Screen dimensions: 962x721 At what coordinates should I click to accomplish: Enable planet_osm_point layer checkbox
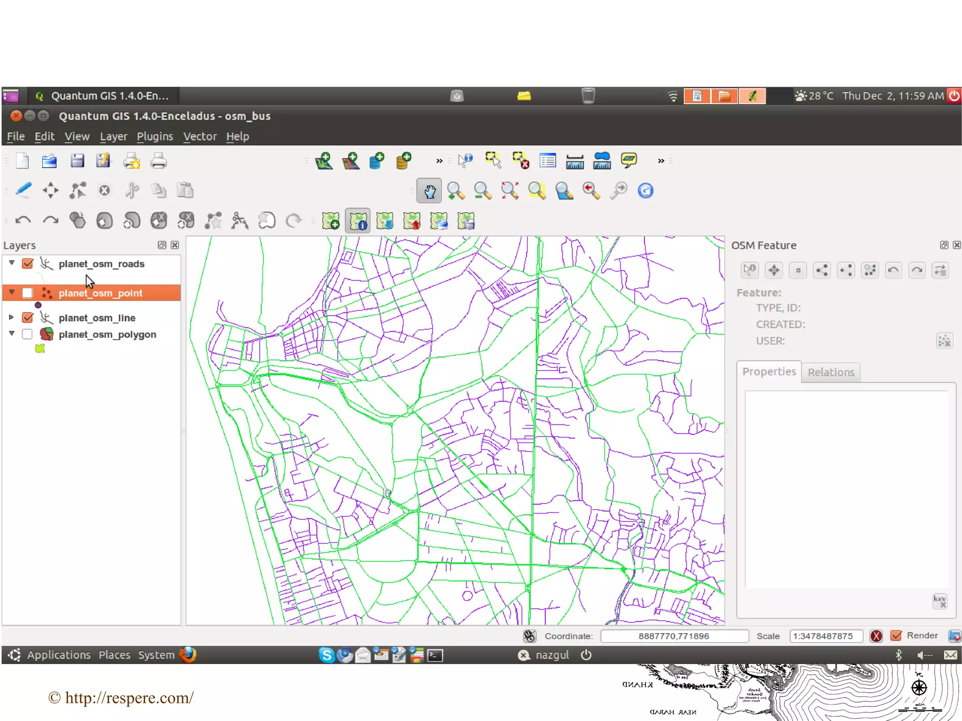[28, 293]
